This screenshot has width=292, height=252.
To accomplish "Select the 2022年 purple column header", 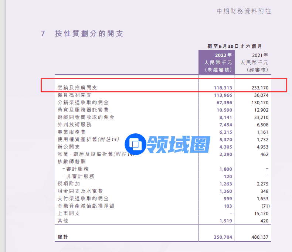I will tap(218, 62).
